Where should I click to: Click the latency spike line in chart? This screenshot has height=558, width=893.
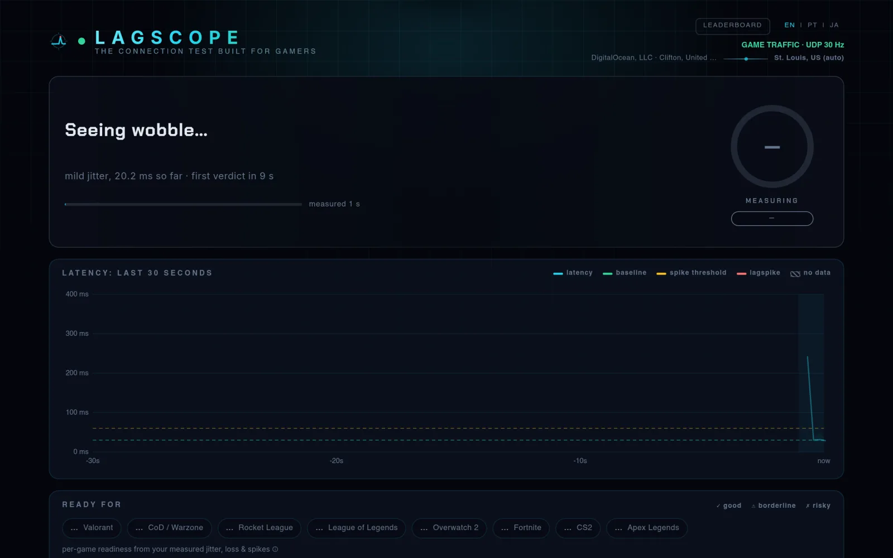pos(811,398)
